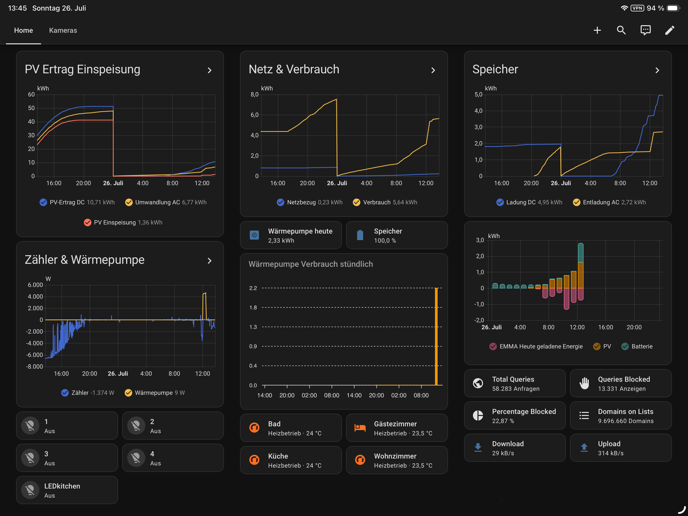
Task: Click the orange bar in hourly Wärmepumpe chart
Action: [x=436, y=336]
